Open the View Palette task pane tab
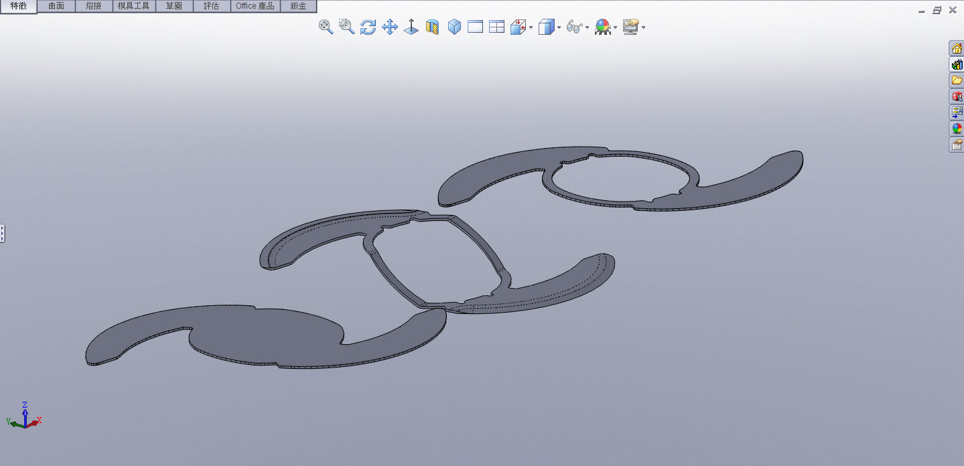This screenshot has height=466, width=964. click(956, 112)
